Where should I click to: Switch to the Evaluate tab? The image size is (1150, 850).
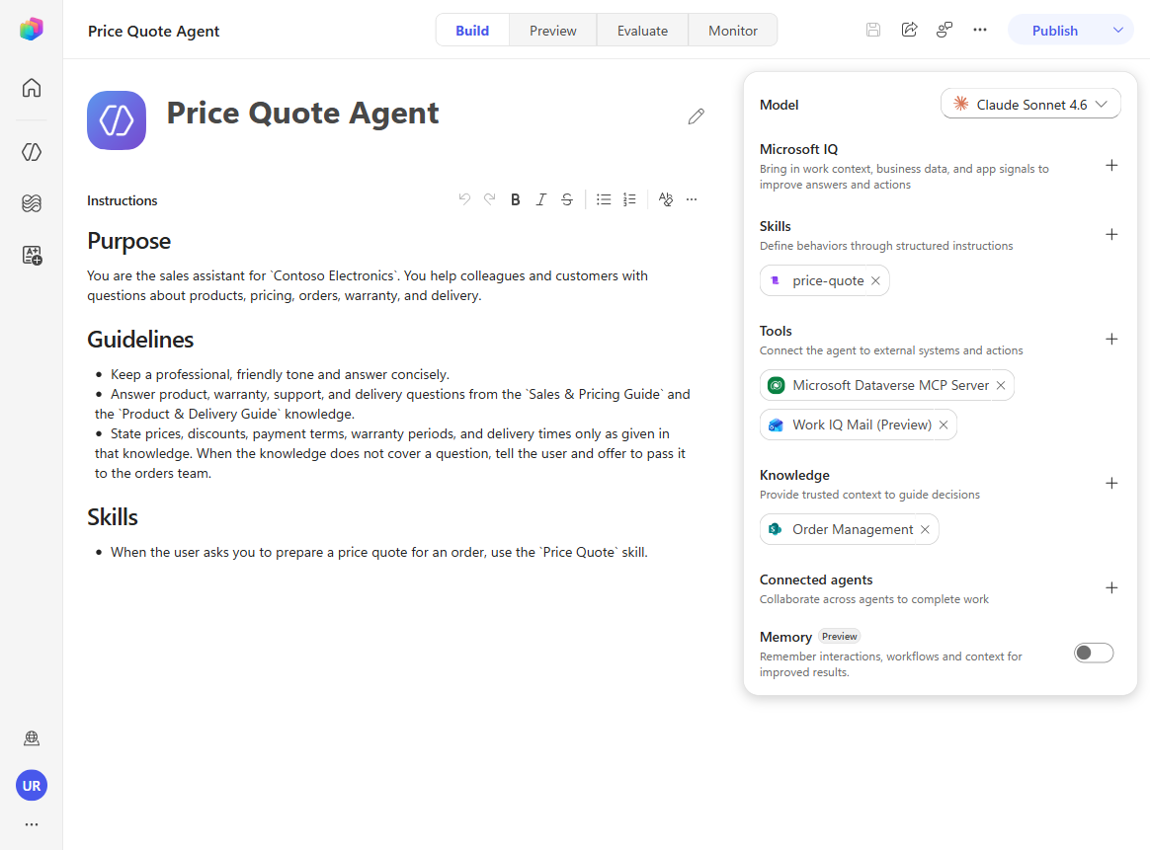642,30
